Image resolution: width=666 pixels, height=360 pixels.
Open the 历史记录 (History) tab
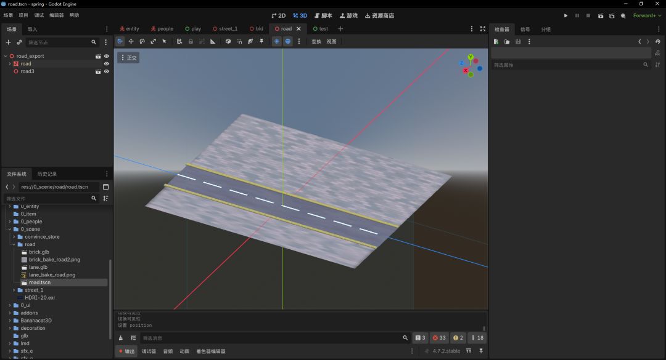tap(47, 174)
